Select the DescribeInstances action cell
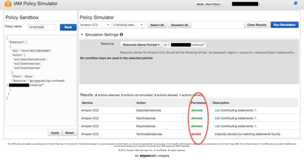Screen dimensions: 304x160 149,110
